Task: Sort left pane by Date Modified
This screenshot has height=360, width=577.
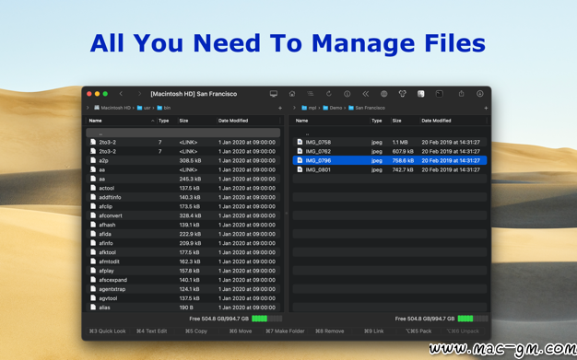Action: click(249, 121)
